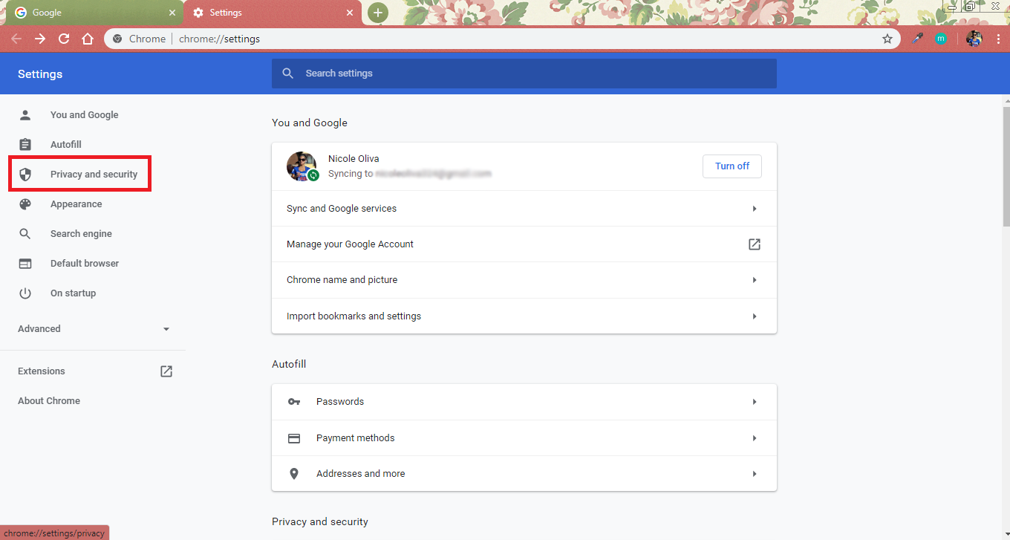The image size is (1010, 540).
Task: Click the external-link icon next to Extensions
Action: [166, 371]
